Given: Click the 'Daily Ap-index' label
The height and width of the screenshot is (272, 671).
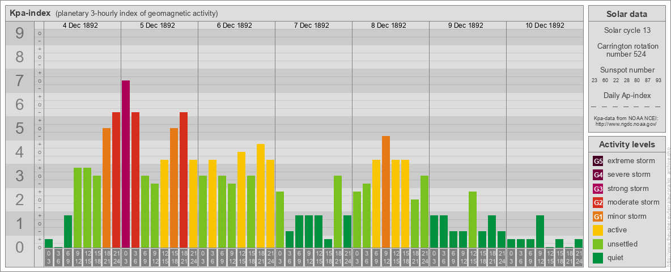Looking at the screenshot, I should pos(627,95).
